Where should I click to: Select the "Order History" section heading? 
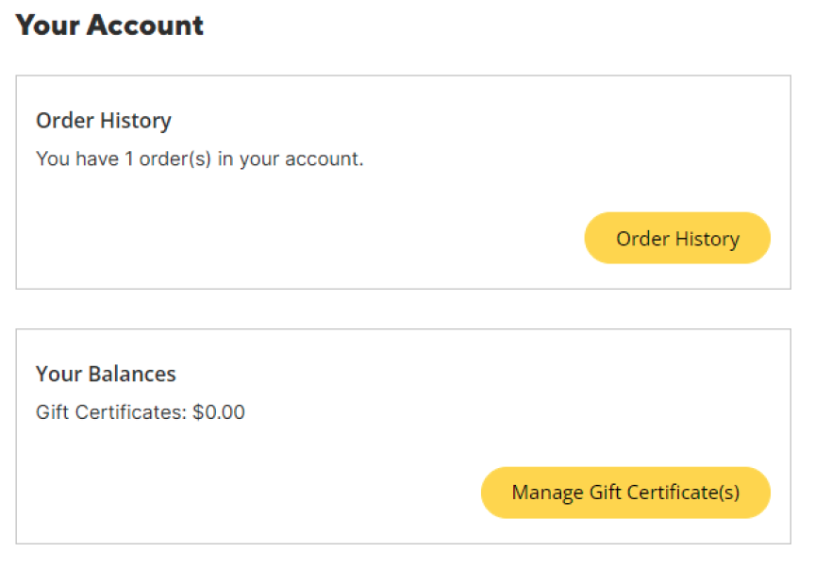tap(104, 121)
